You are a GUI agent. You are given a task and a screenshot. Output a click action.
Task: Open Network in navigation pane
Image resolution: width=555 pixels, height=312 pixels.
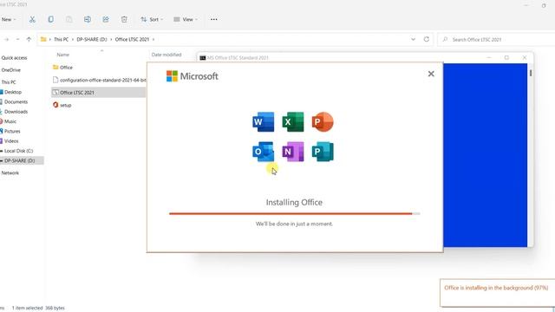tap(10, 173)
